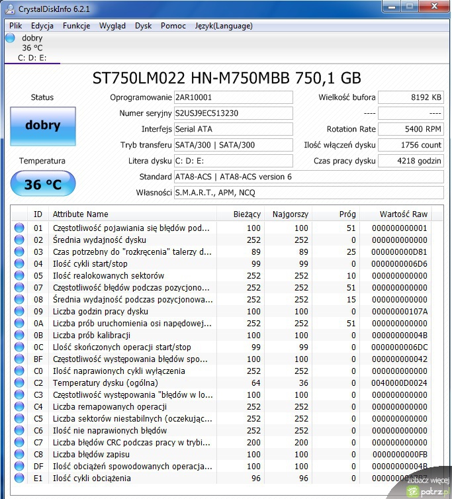Image resolution: width=452 pixels, height=499 pixels.
Task: Open the Edycja menu
Action: 42,26
